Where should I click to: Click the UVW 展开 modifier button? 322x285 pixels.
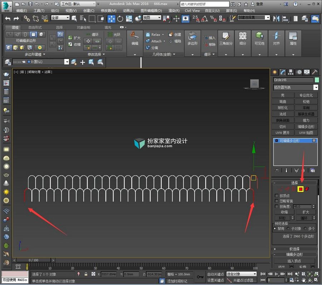(x=283, y=132)
